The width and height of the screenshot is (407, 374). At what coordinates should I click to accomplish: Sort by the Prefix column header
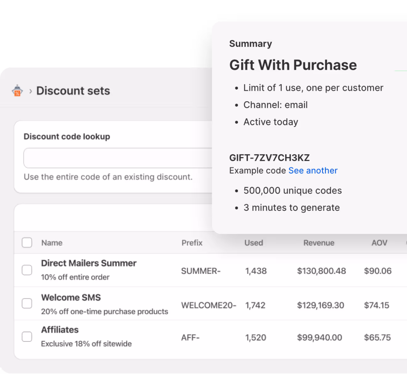coord(192,243)
